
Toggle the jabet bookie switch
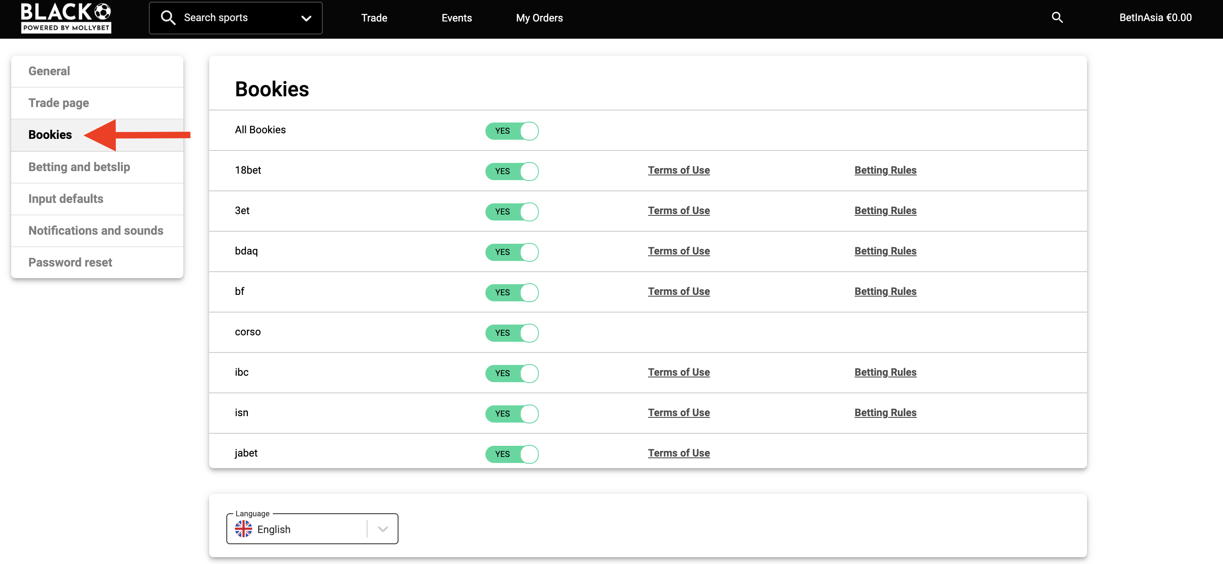pyautogui.click(x=512, y=454)
